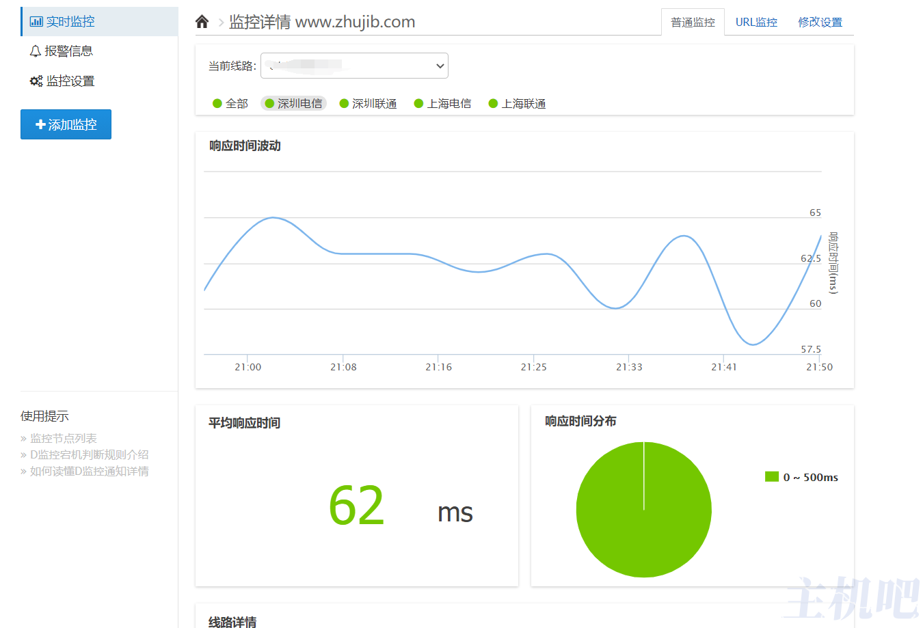This screenshot has width=923, height=628.
Task: Click the 使用提示 heading
Action: tap(44, 416)
